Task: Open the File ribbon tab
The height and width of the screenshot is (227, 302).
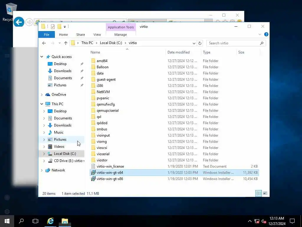Action: coord(46,35)
